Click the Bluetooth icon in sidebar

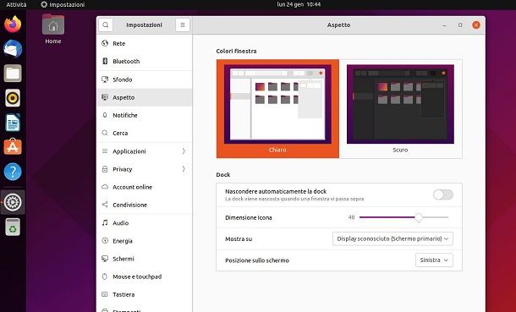click(x=105, y=61)
